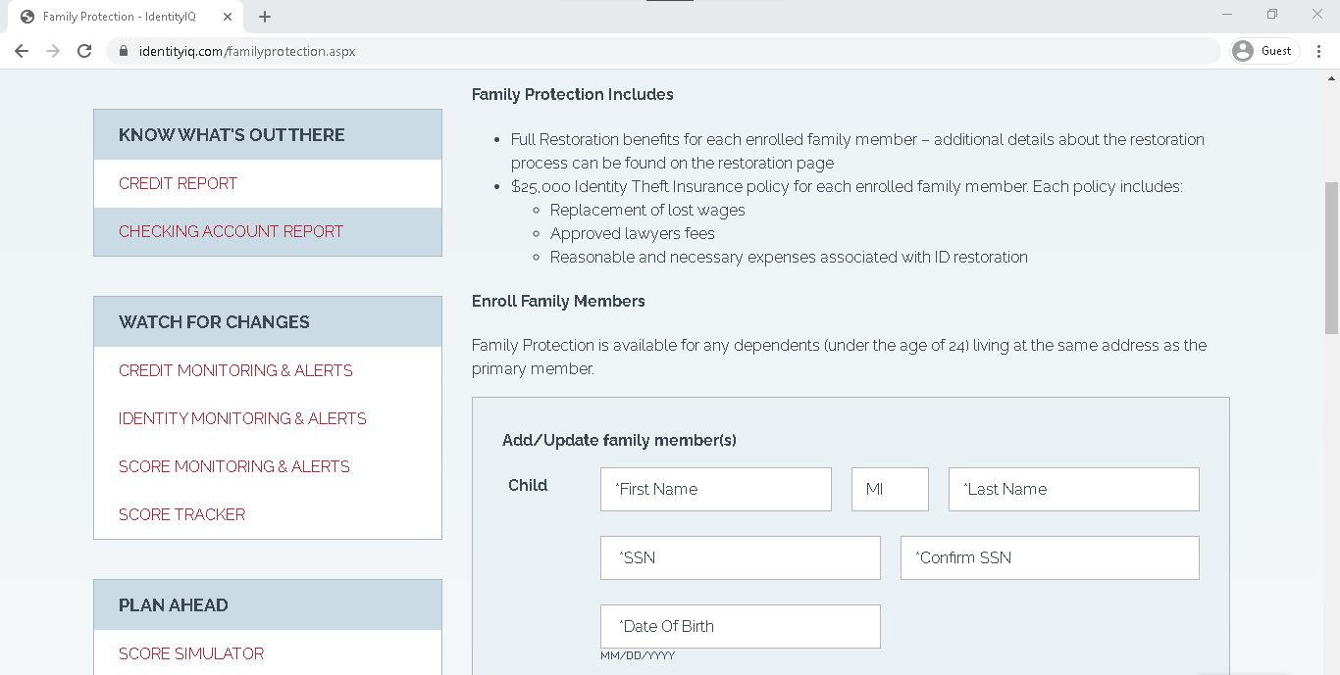
Task: Open the Credit Report page
Action: coord(178,183)
